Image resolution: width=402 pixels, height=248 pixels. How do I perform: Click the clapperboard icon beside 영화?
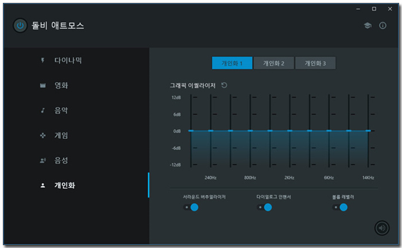pyautogui.click(x=43, y=86)
